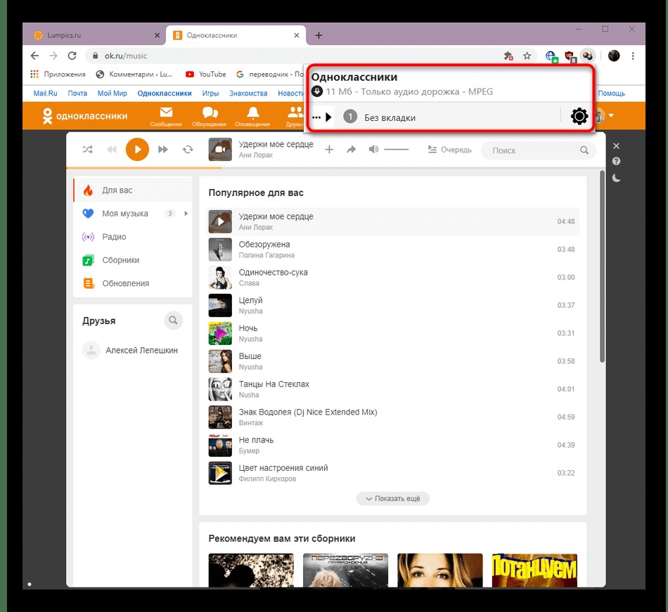Play the track Не плачь
The height and width of the screenshot is (612, 668).
[393, 445]
